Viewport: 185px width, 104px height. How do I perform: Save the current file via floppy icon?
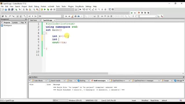coord(9,10)
